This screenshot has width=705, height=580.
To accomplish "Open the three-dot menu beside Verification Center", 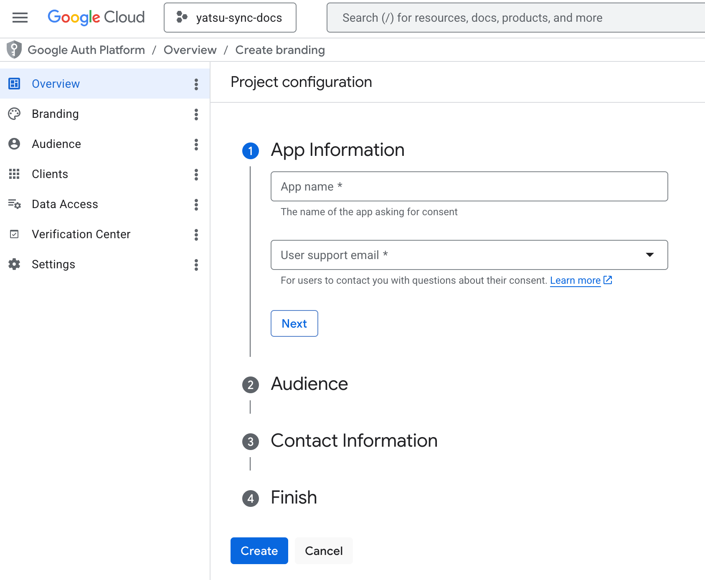I will [x=196, y=234].
